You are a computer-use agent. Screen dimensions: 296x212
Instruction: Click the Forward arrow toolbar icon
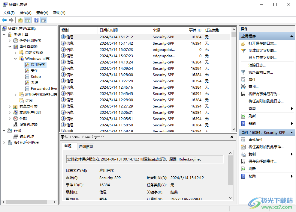(x=11, y=20)
